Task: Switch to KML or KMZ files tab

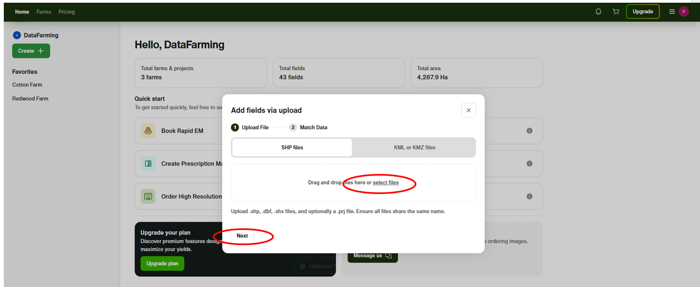Action: [415, 147]
